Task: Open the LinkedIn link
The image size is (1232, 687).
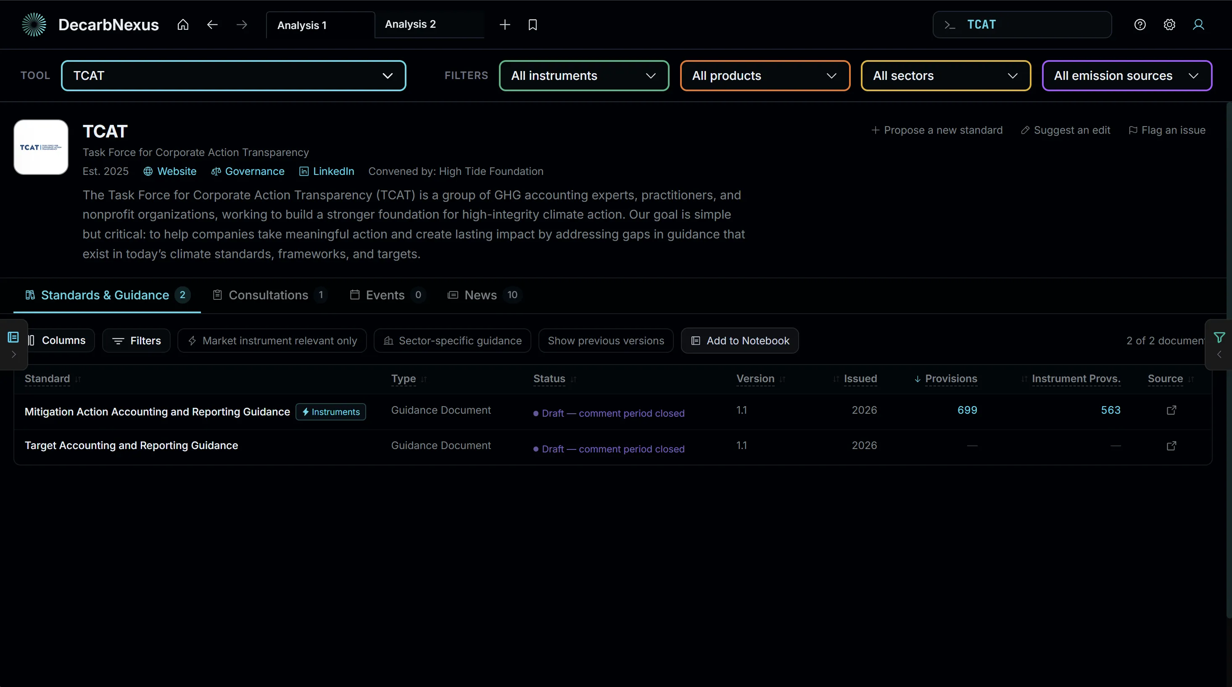Action: tap(327, 171)
